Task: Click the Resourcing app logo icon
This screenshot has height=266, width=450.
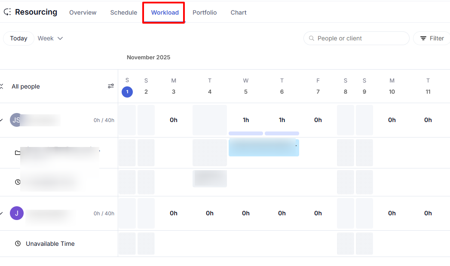Action: pyautogui.click(x=7, y=12)
